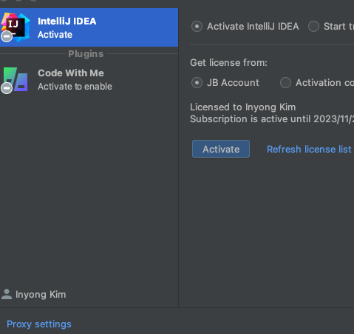Click the 'Licensed to Inyong Kim' text
Image resolution: width=354 pixels, height=334 pixels.
243,107
